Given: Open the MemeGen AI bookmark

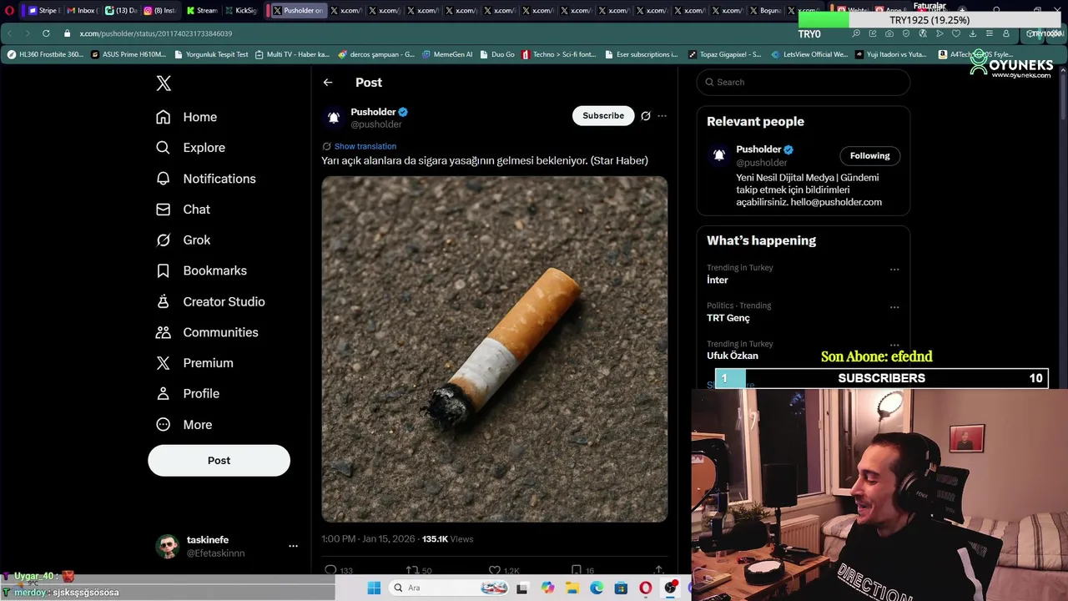Looking at the screenshot, I should pyautogui.click(x=446, y=54).
